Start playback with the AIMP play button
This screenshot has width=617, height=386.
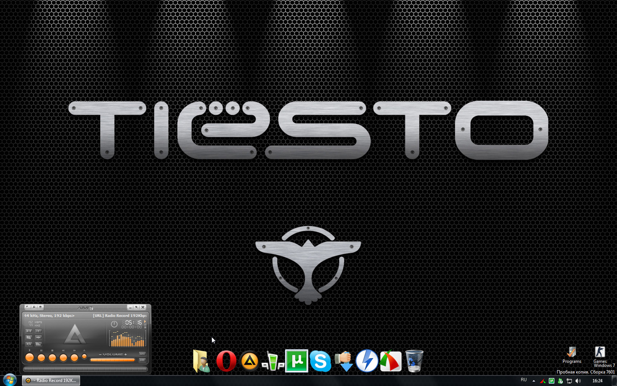30,357
